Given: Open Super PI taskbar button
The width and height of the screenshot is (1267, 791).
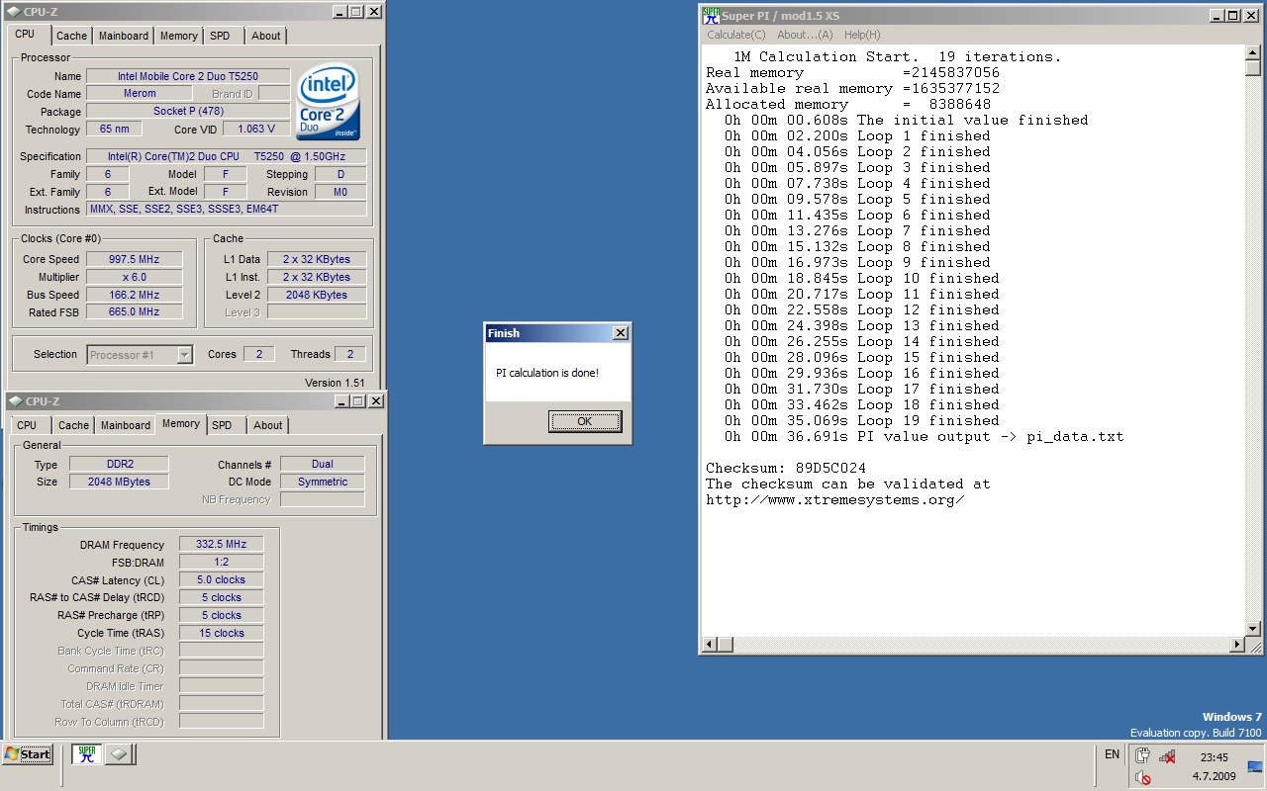Looking at the screenshot, I should click(x=86, y=753).
